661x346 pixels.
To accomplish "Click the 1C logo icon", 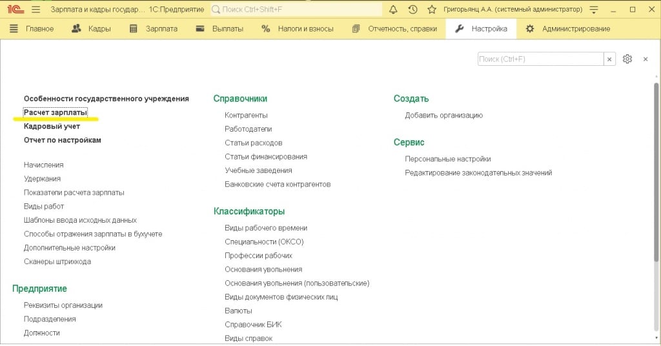I will click(x=14, y=10).
